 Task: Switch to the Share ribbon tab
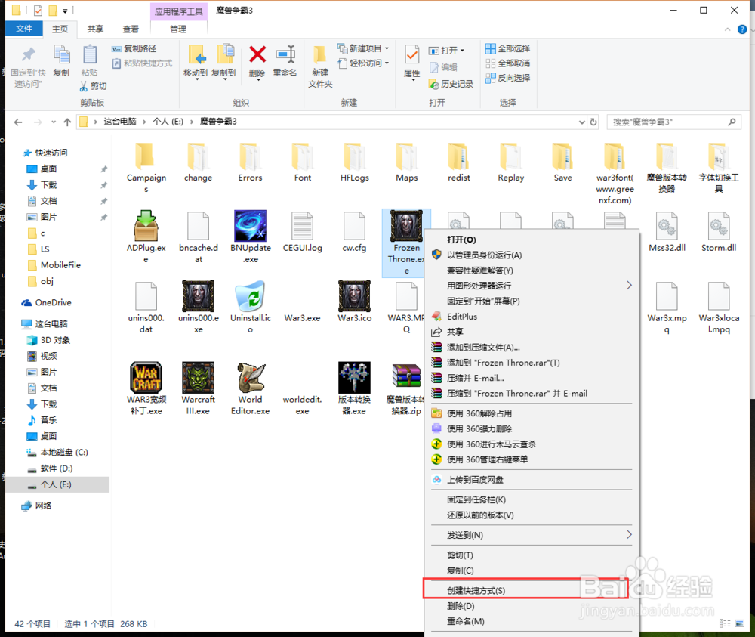[x=95, y=29]
